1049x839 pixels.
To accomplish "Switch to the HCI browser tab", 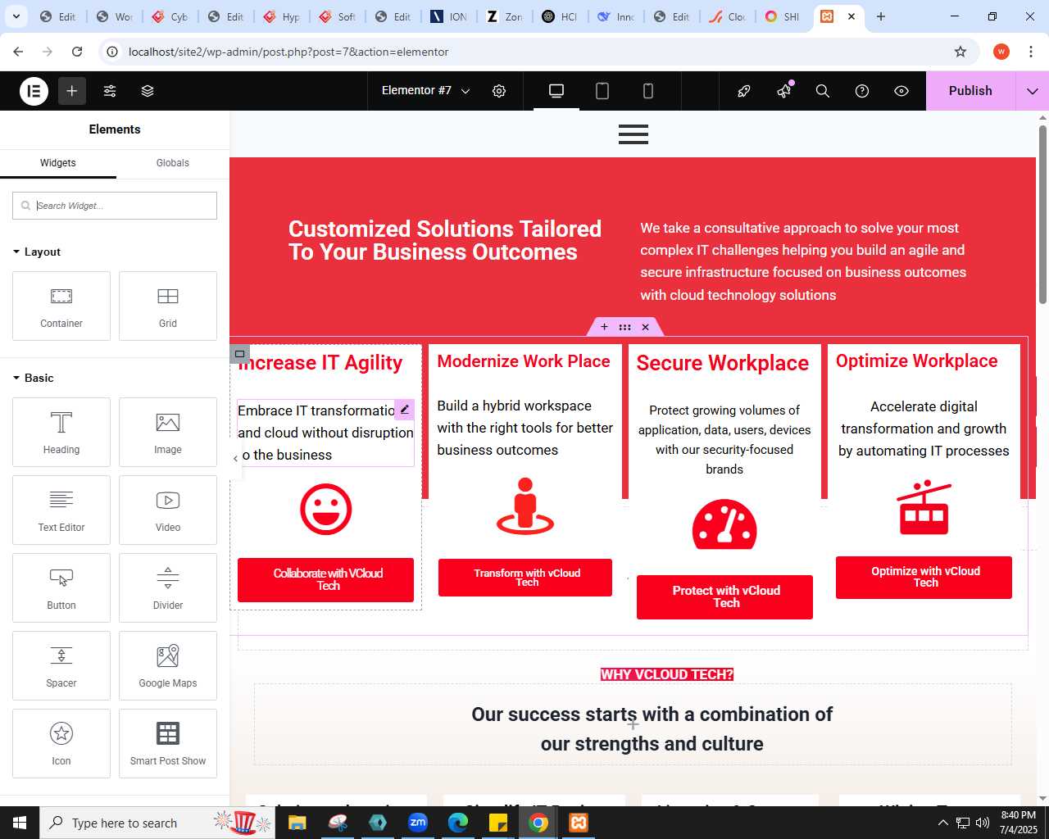I will tap(561, 16).
